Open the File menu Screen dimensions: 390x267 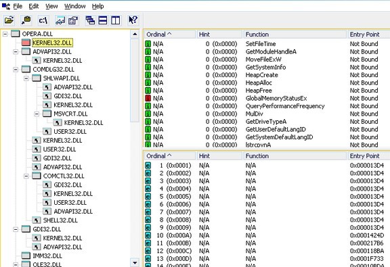[x=18, y=6]
